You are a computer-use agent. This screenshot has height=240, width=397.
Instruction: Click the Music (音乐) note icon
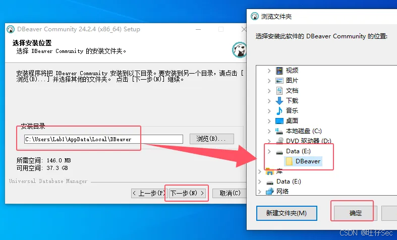(279, 110)
